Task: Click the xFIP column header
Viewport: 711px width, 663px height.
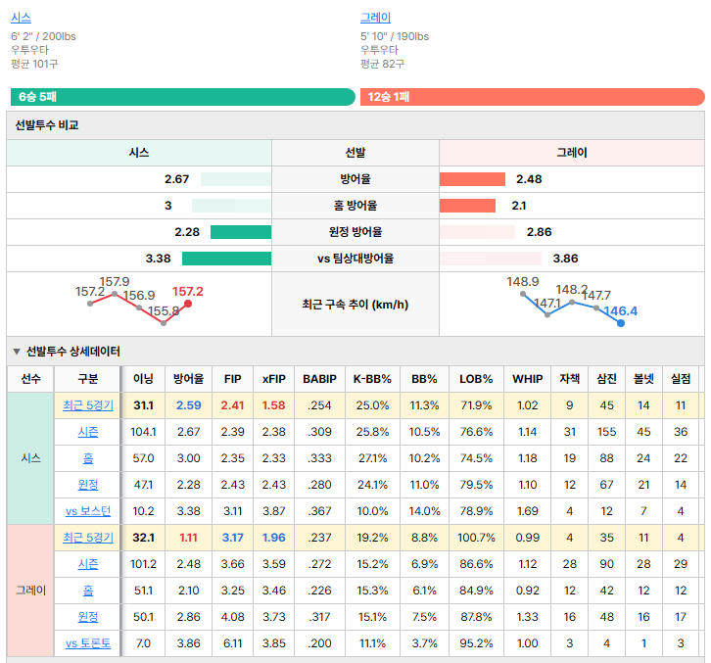Action: pos(274,379)
